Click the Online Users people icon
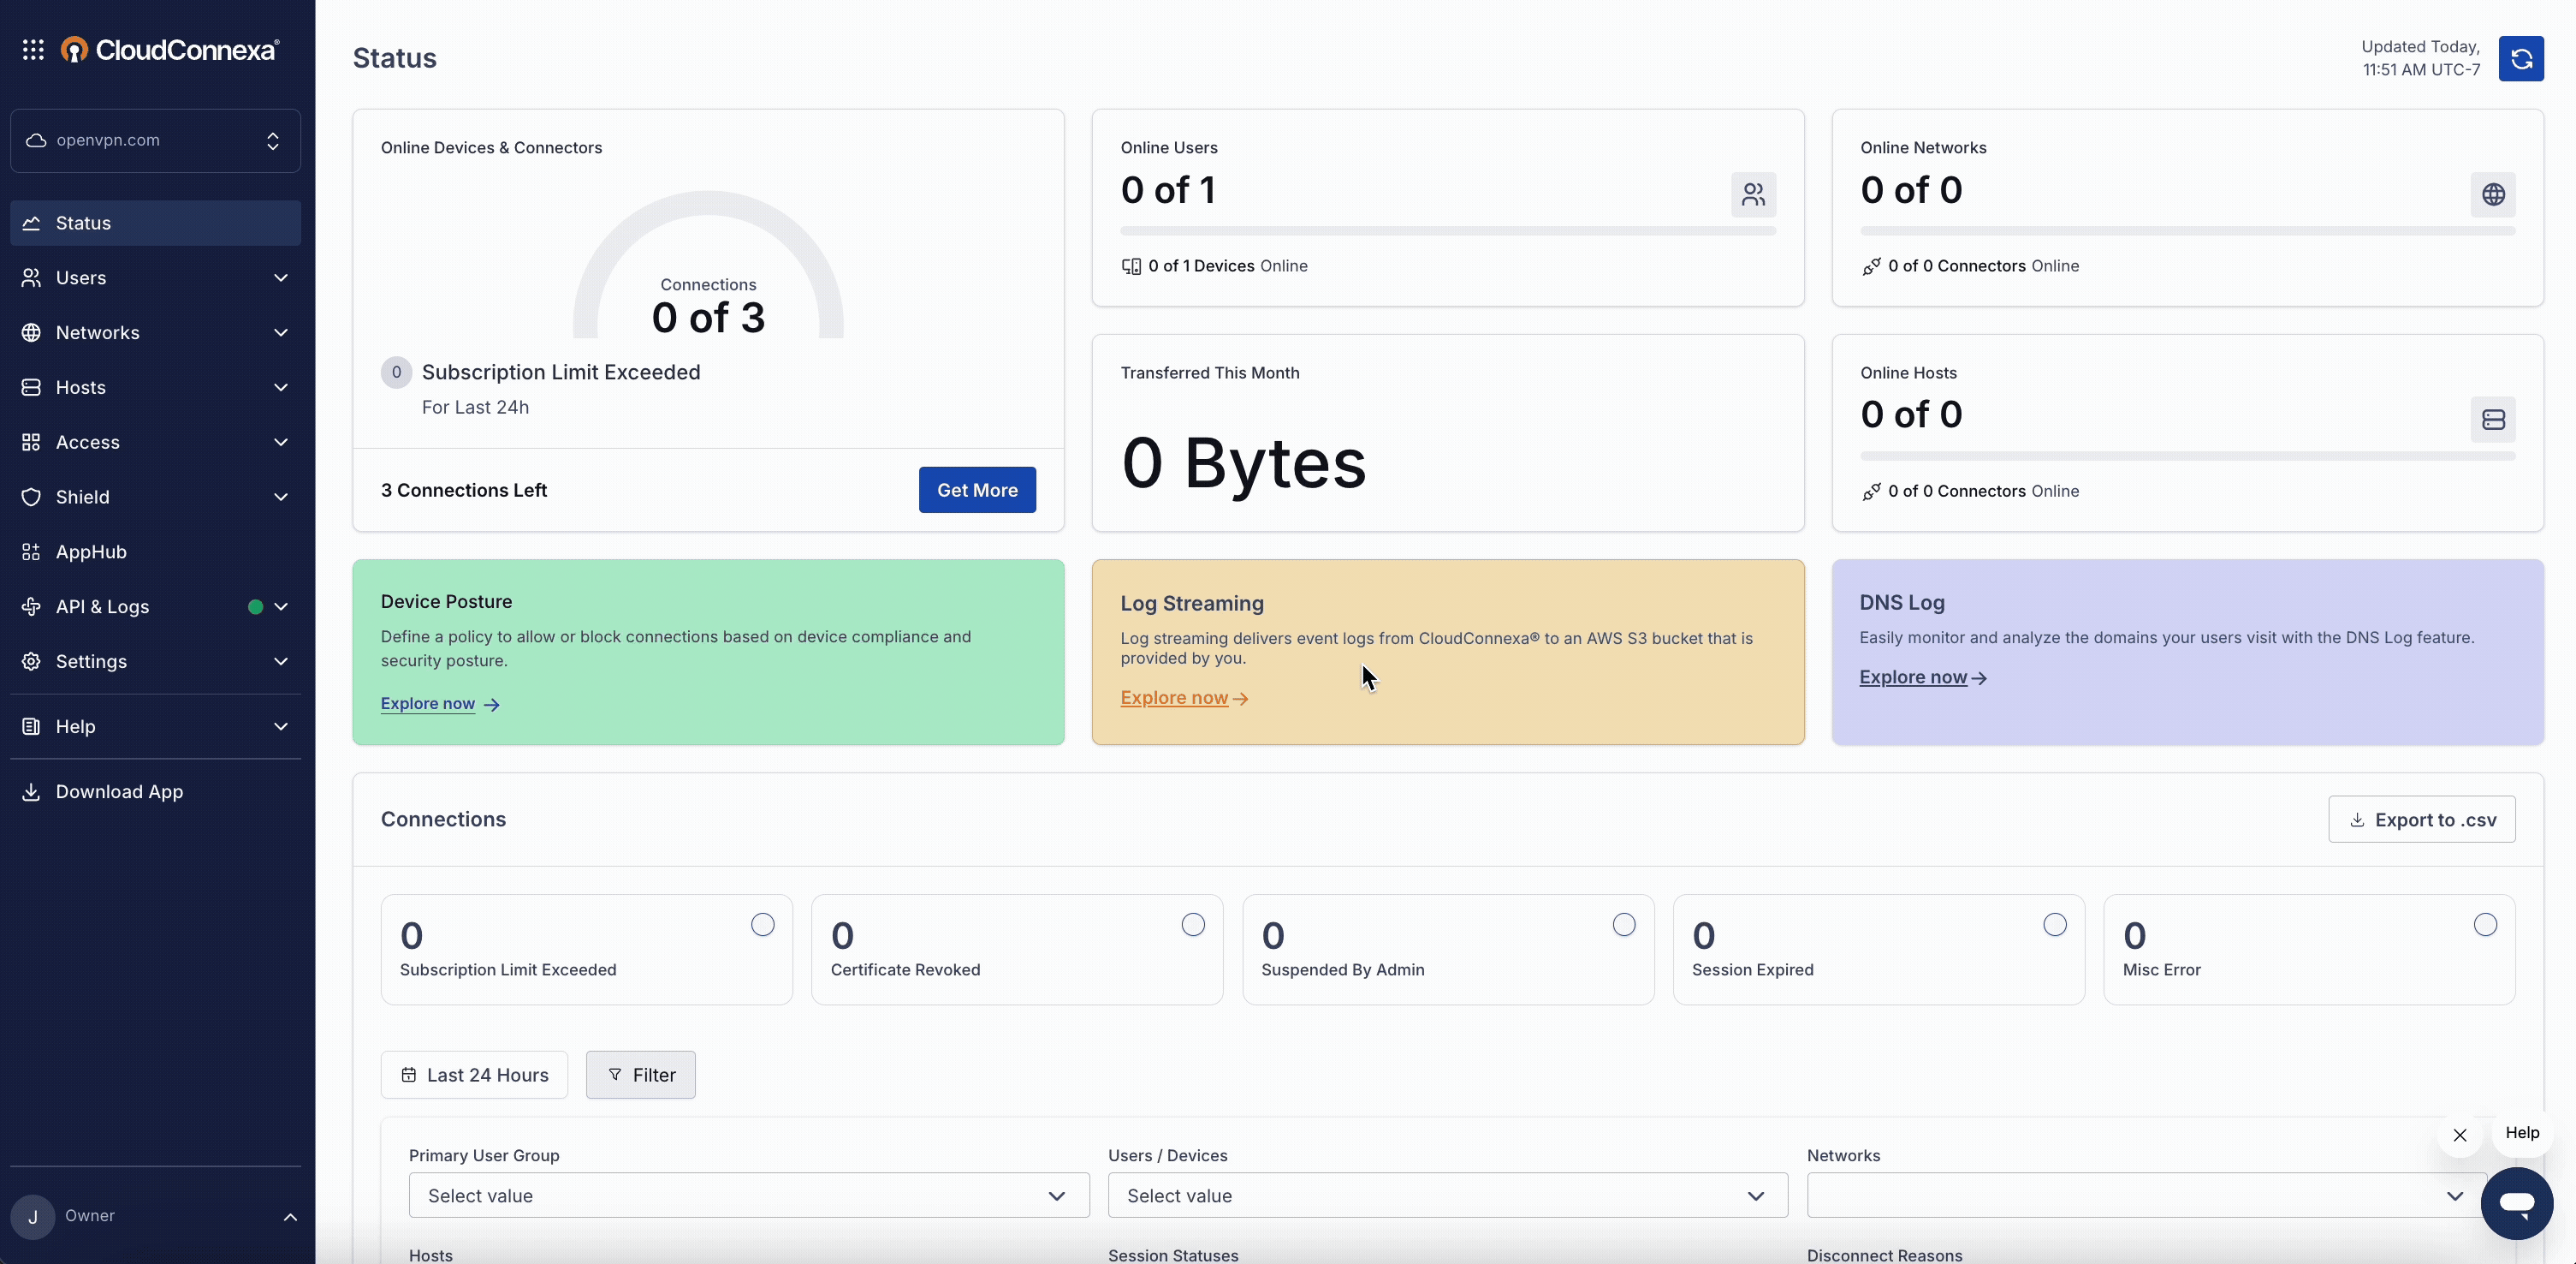This screenshot has height=1264, width=2576. pos(1753,194)
